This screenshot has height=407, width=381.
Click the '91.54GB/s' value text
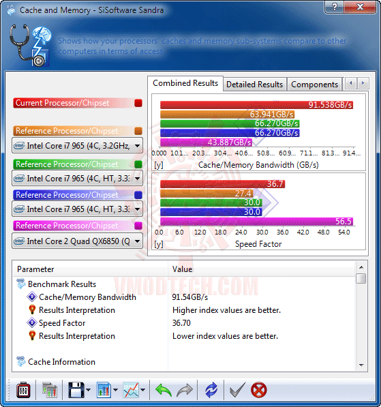[190, 297]
